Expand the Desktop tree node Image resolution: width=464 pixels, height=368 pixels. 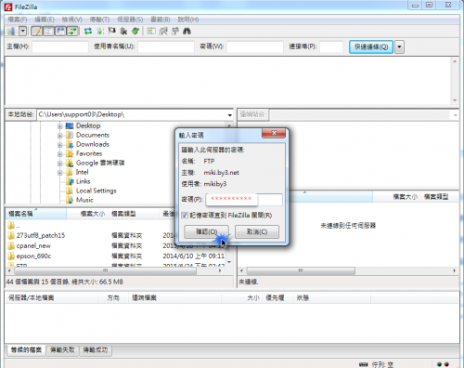[60, 126]
